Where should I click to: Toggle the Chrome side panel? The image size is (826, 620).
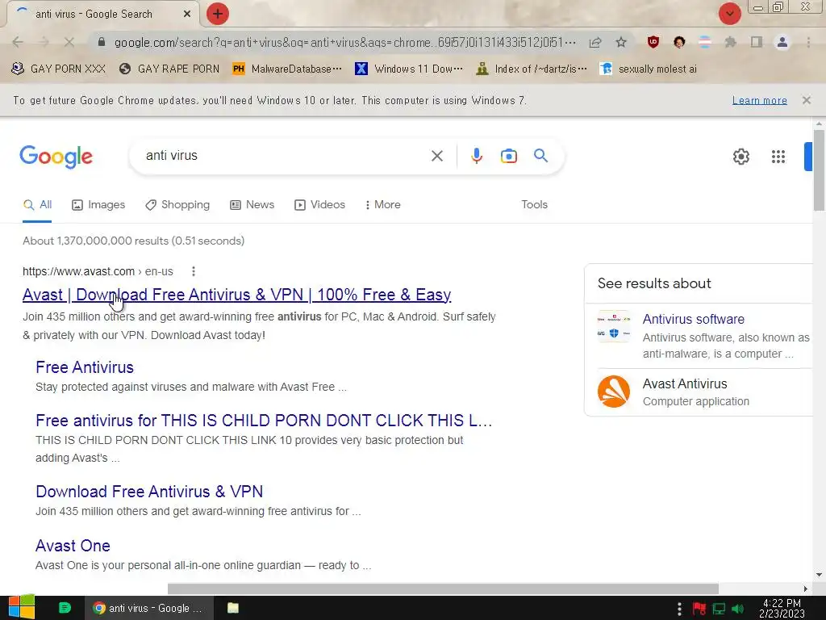[x=756, y=42]
